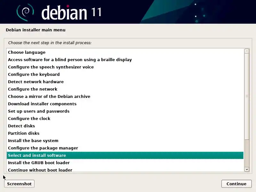Select Configure the package manager
256x192 pixels.
tap(125, 148)
